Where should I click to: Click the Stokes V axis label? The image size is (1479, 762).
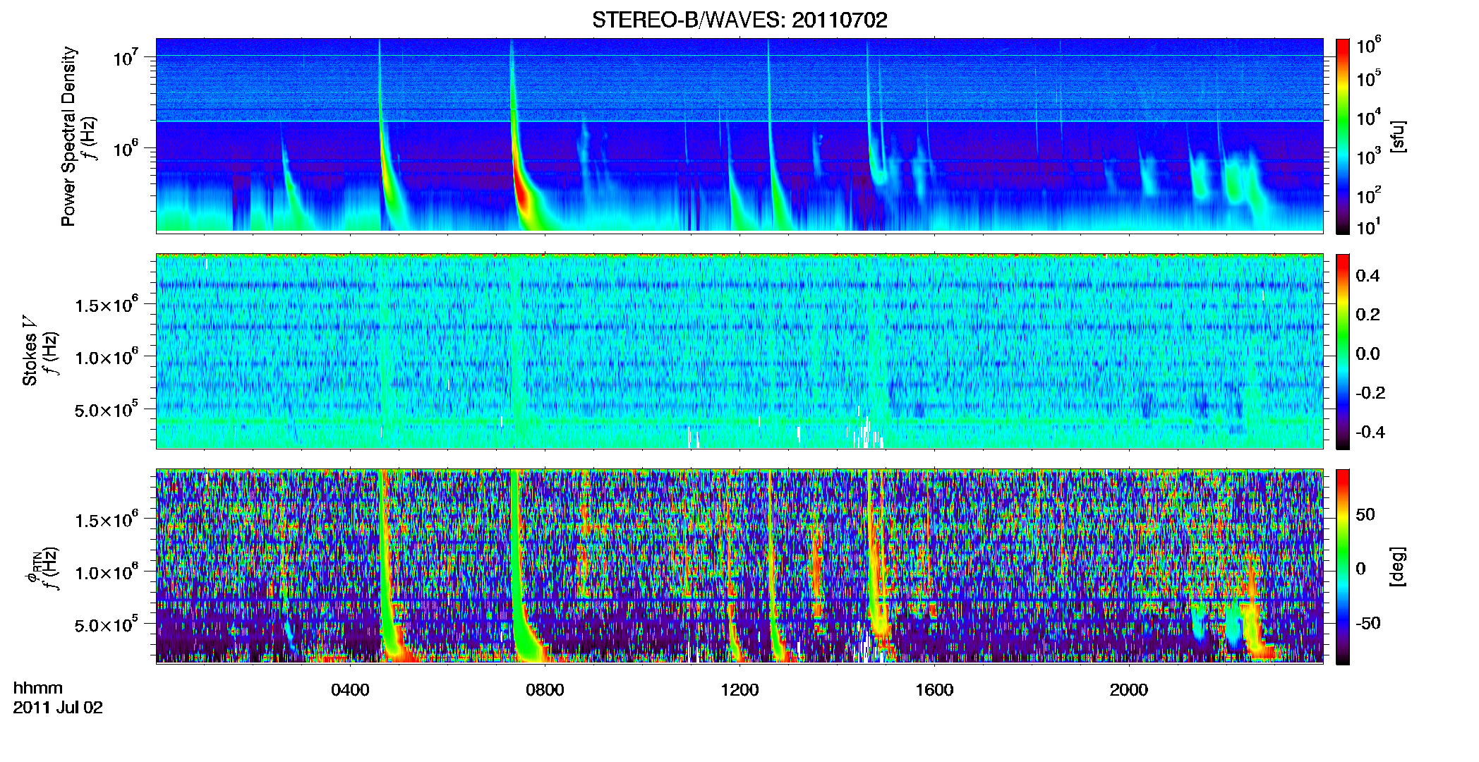(x=30, y=351)
